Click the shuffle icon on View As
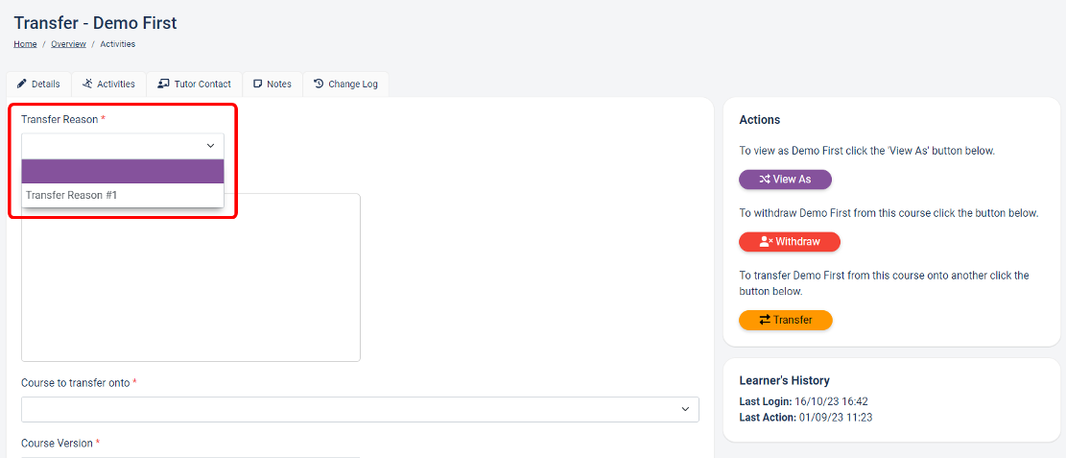The width and height of the screenshot is (1066, 458). pos(765,180)
